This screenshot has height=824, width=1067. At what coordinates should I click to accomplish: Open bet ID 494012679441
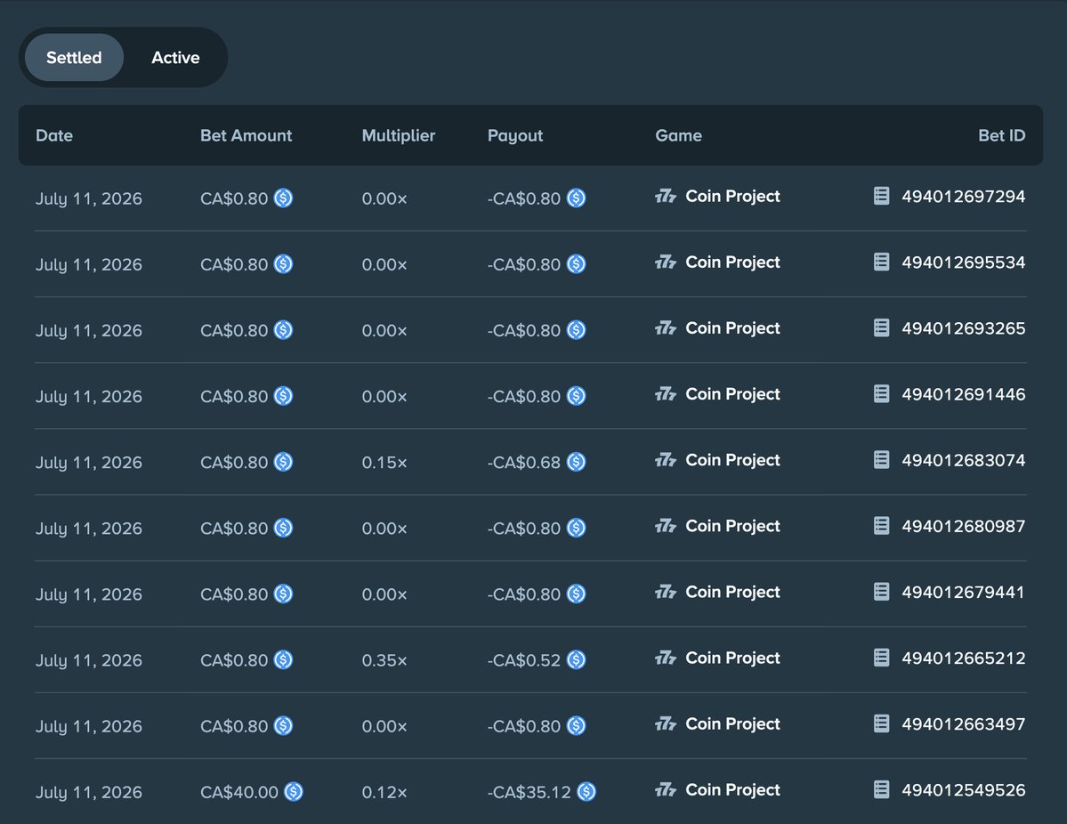click(x=963, y=593)
